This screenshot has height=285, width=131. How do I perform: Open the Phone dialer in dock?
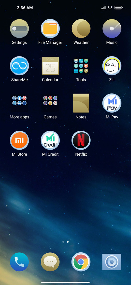pos(19,262)
